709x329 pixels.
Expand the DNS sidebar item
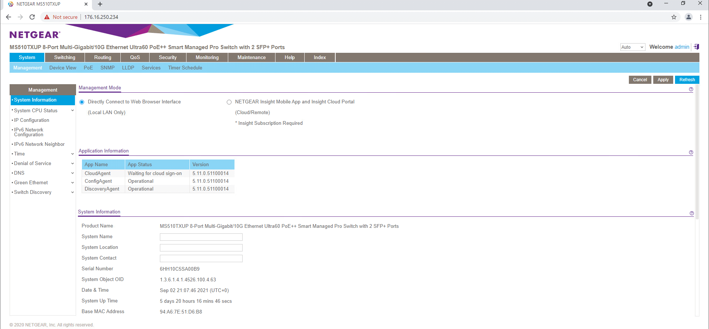pyautogui.click(x=72, y=173)
